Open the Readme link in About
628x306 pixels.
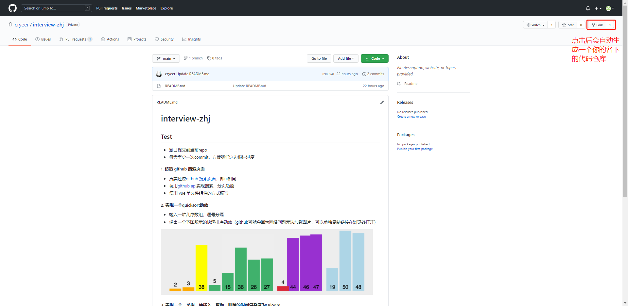click(x=407, y=84)
